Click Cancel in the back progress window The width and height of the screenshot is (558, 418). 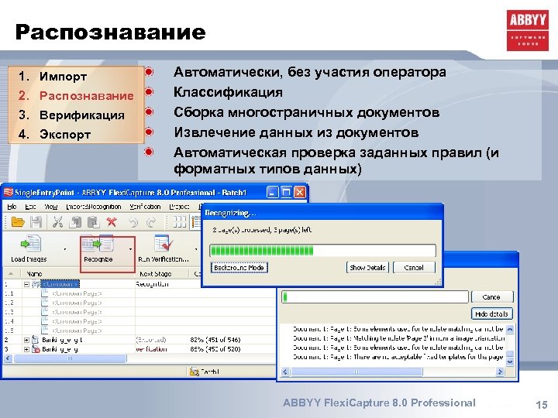coord(491,296)
